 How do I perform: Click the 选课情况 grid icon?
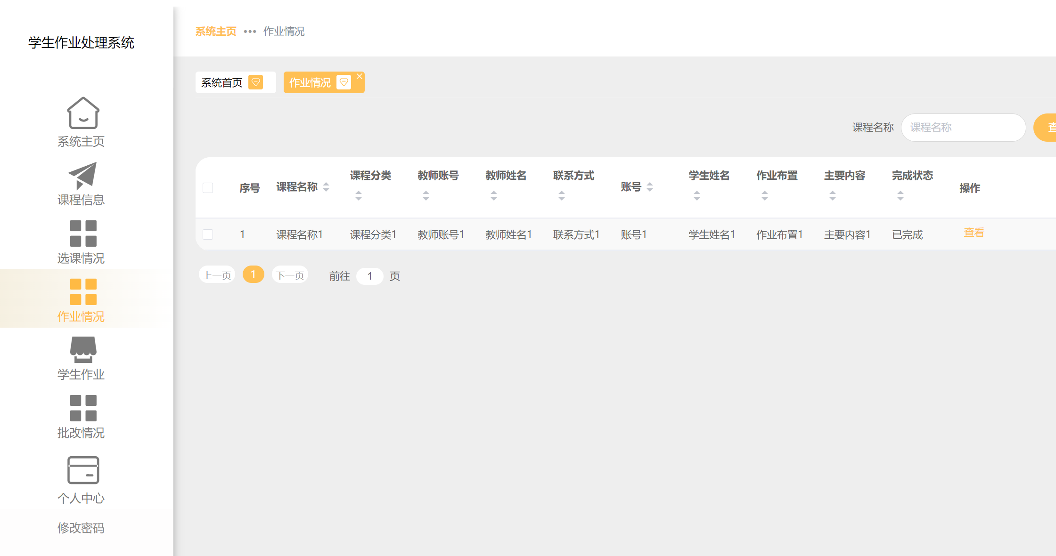click(83, 234)
